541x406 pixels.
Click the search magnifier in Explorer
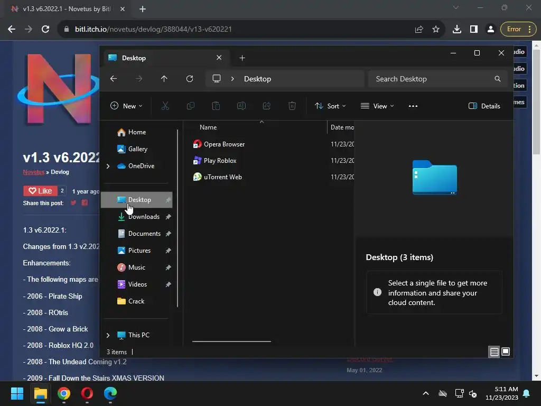click(x=498, y=79)
